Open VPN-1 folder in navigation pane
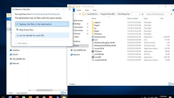Viewport: 174px width, 98px height. (x=77, y=37)
